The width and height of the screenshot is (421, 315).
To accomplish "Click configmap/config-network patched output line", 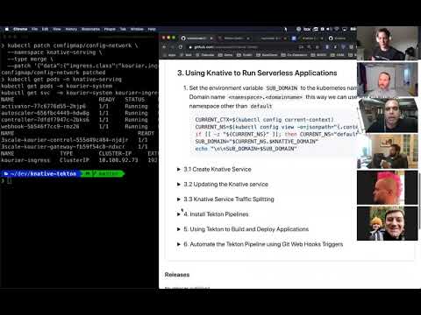I will tap(54, 73).
